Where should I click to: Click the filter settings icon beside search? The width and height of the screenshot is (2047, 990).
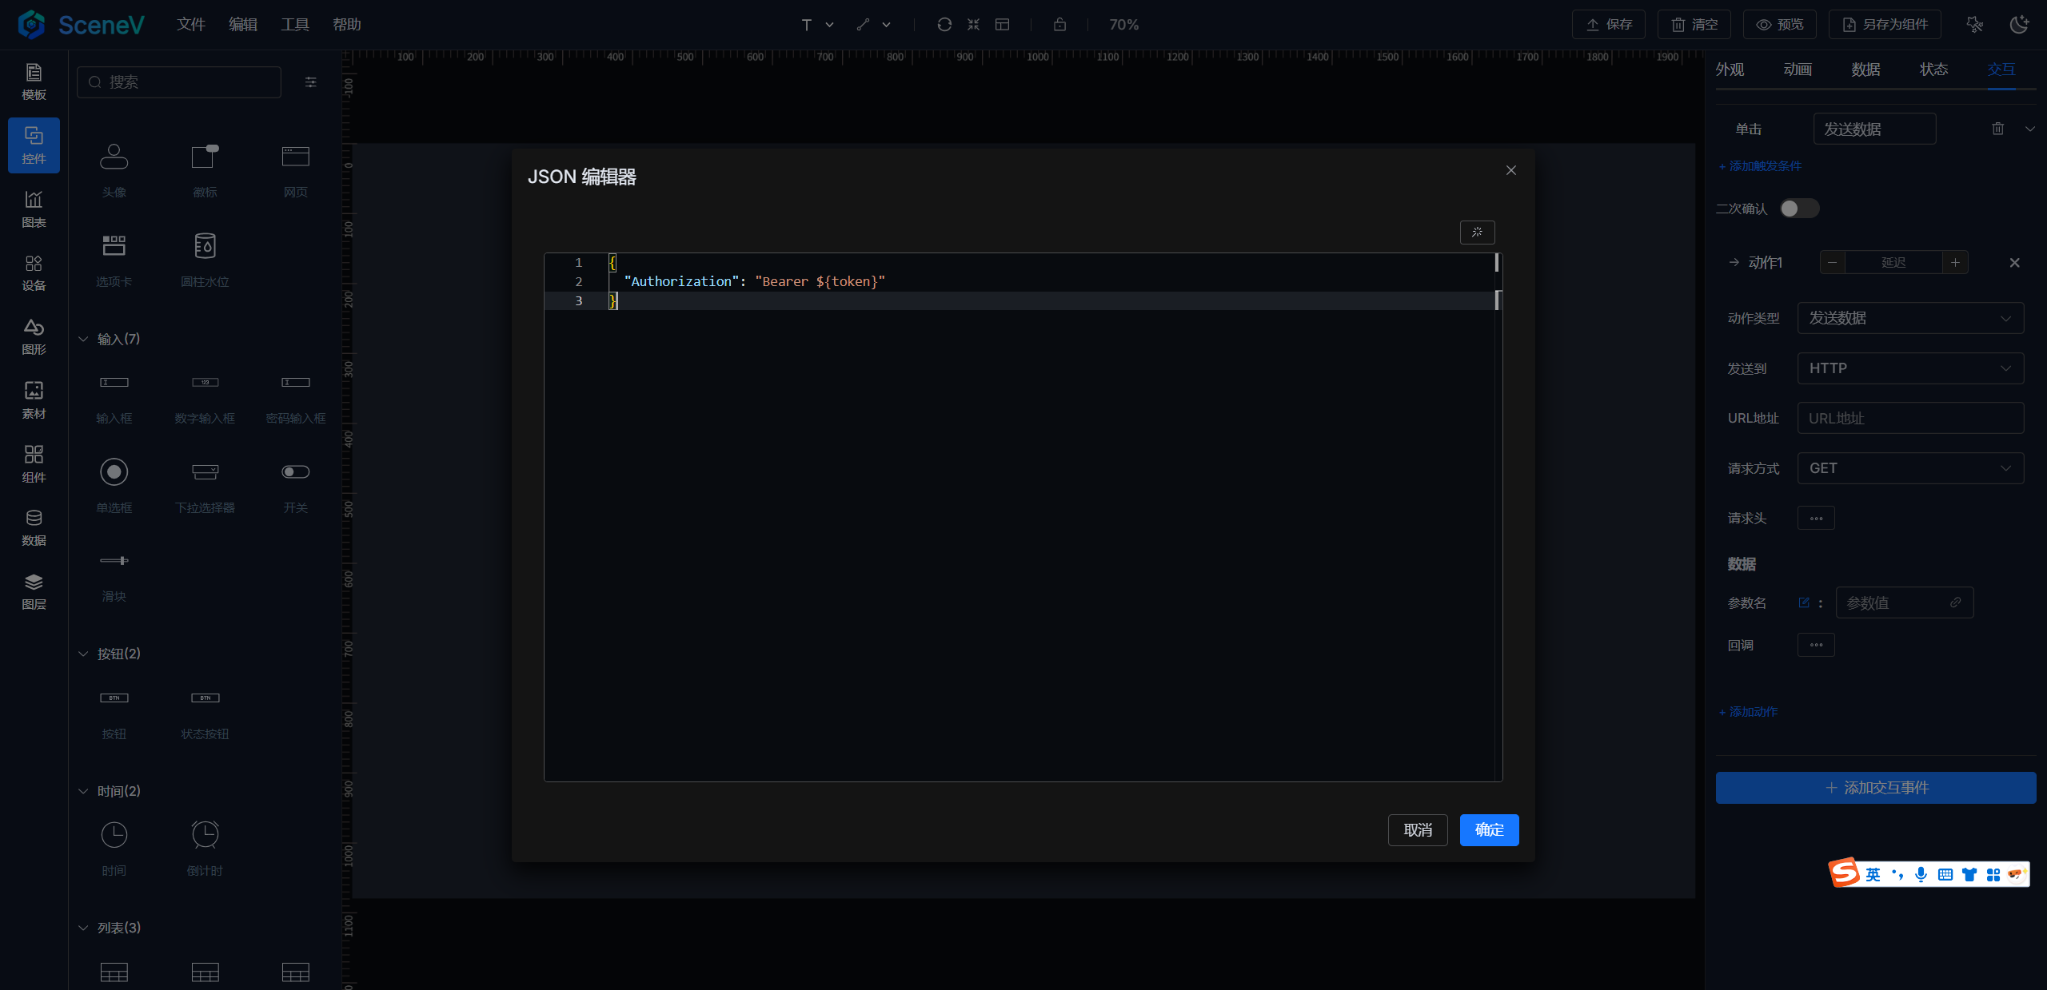[311, 82]
